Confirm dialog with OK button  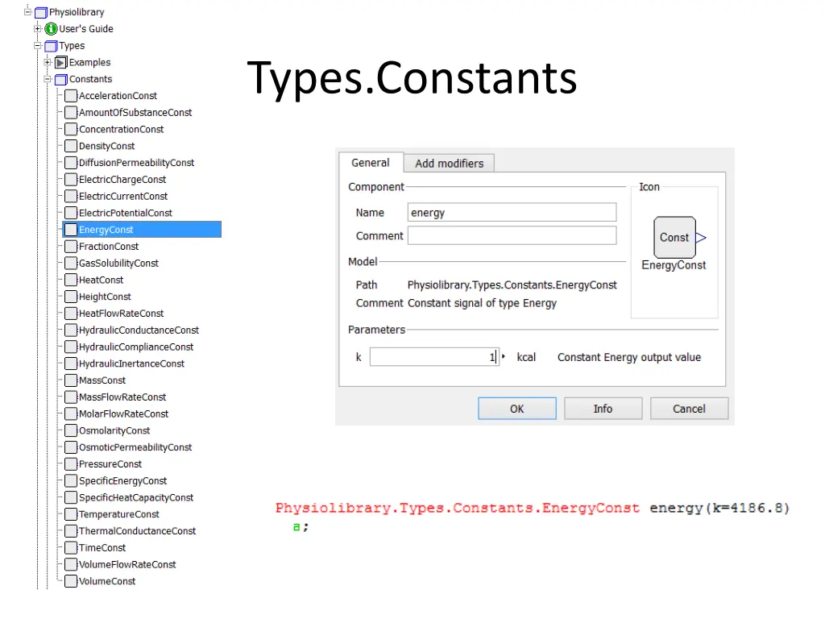click(517, 409)
